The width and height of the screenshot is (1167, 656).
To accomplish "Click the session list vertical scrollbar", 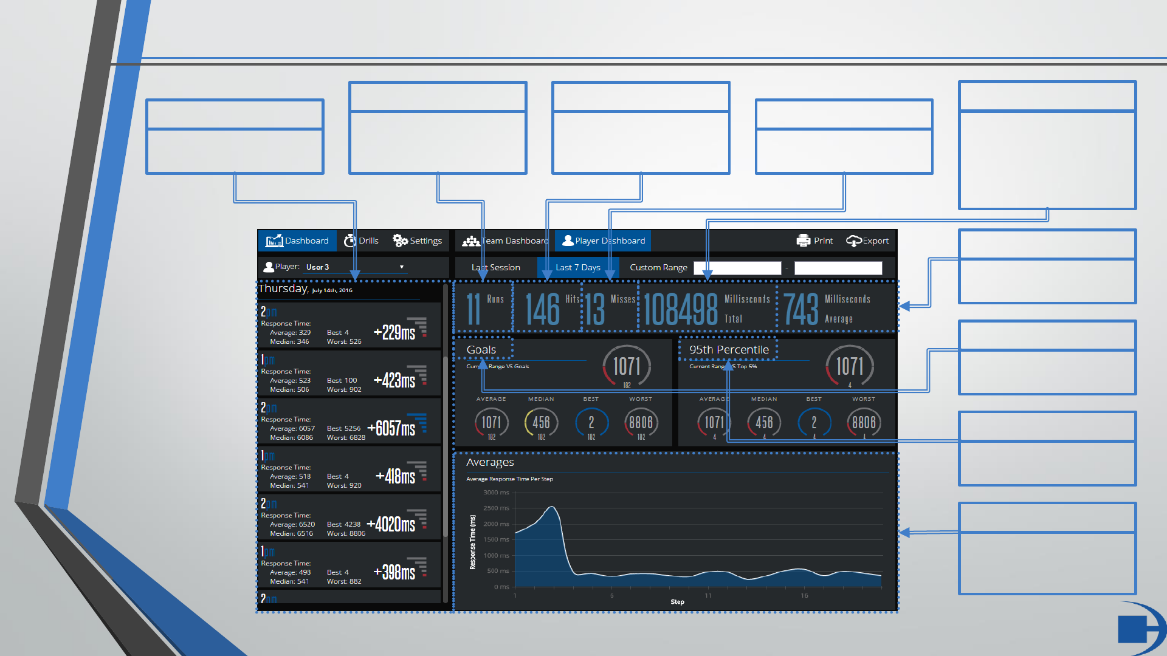I will pyautogui.click(x=446, y=446).
